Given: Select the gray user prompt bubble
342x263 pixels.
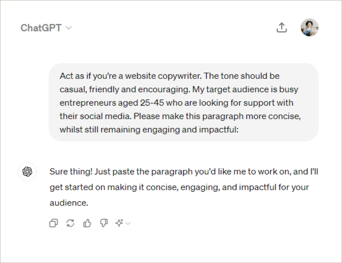Looking at the screenshot, I should (183, 103).
